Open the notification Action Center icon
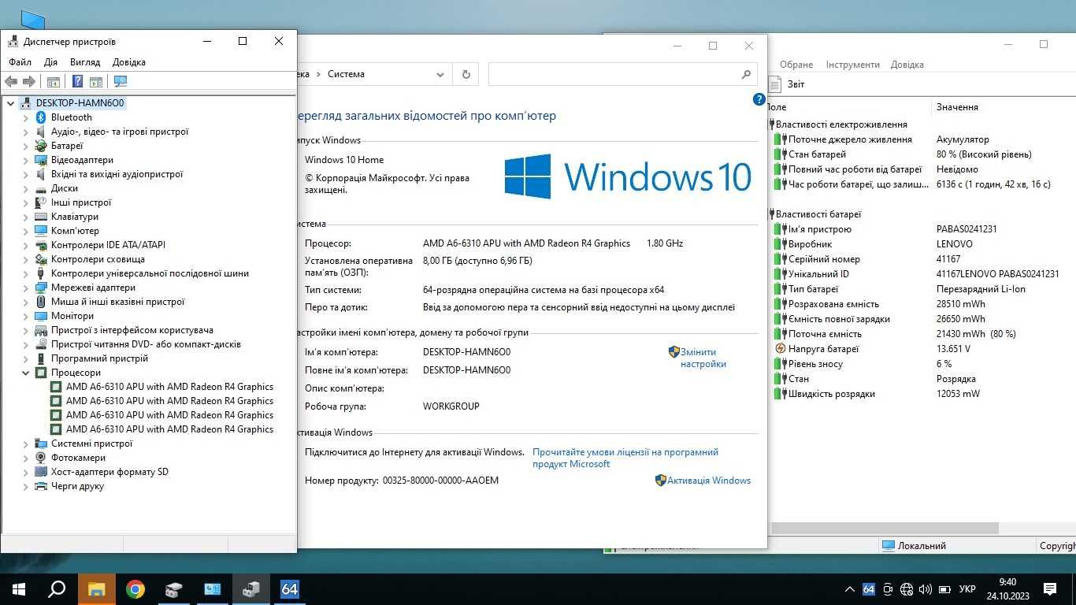This screenshot has height=605, width=1076. tap(1049, 588)
